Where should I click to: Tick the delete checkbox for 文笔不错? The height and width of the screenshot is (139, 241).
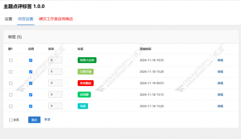pyautogui.click(x=11, y=72)
